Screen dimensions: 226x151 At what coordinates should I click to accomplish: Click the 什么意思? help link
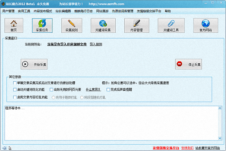click(93, 90)
